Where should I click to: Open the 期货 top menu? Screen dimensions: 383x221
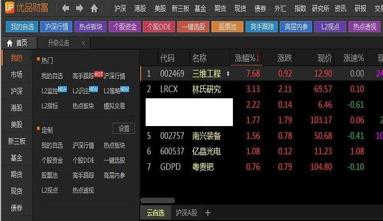click(220, 8)
